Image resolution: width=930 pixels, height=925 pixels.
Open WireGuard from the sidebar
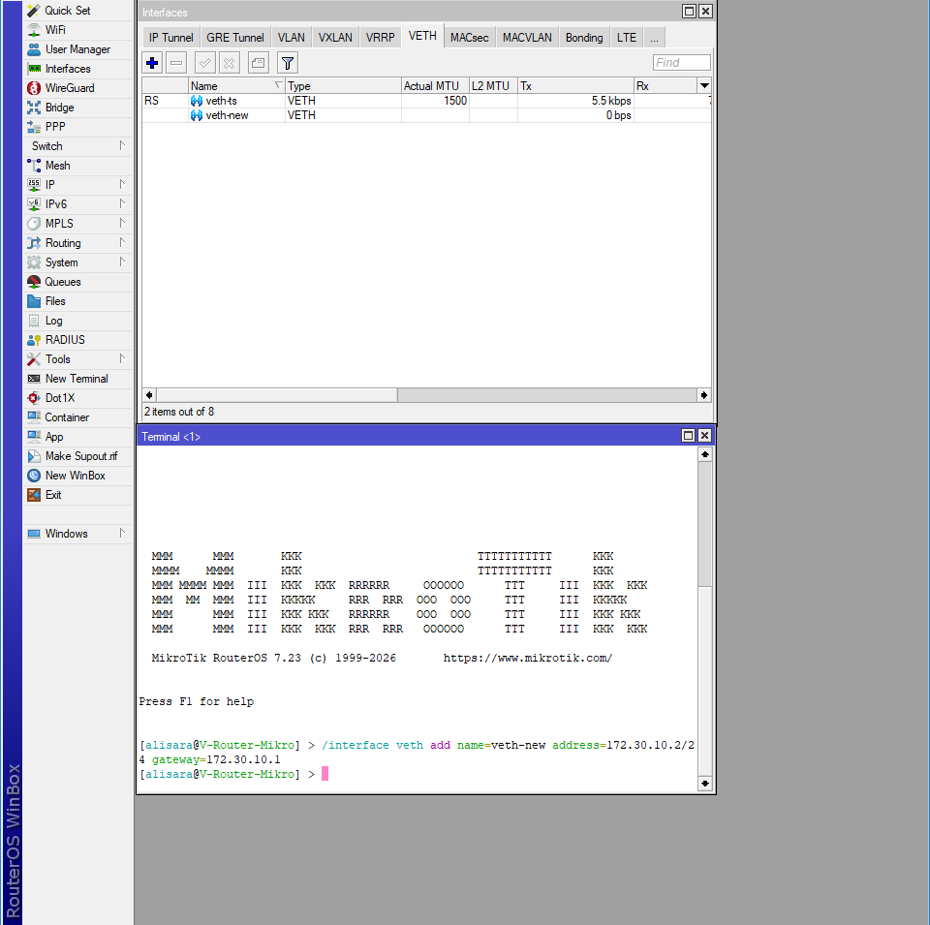(77, 88)
